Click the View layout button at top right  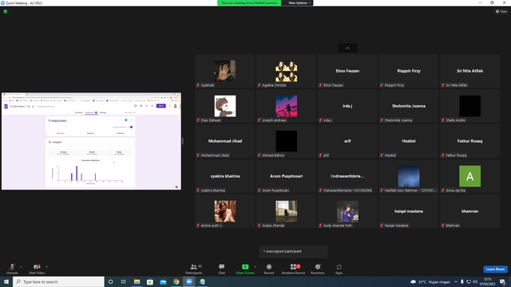click(x=501, y=11)
